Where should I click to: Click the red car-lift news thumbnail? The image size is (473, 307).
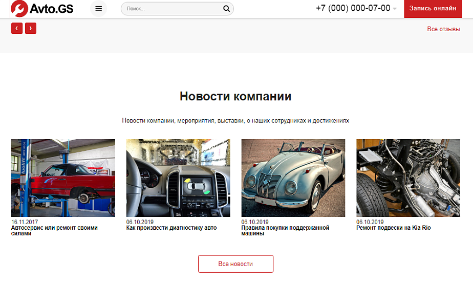coord(63,178)
